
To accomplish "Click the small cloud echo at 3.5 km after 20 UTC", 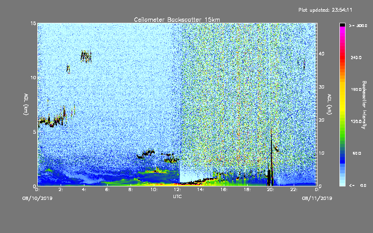I will [276, 149].
